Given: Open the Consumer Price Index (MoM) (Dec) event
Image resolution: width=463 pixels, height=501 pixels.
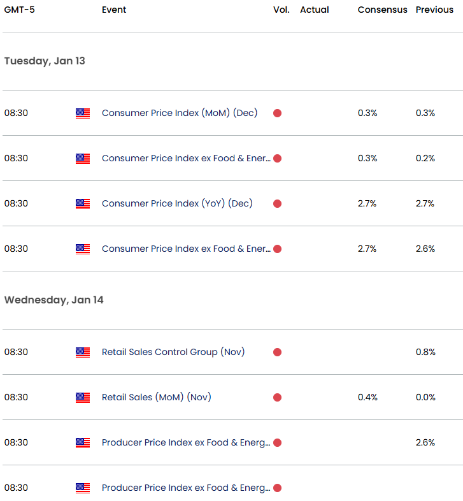Looking at the screenshot, I should point(179,113).
